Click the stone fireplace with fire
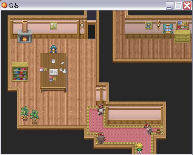This screenshot has height=155, width=193. [25, 32]
